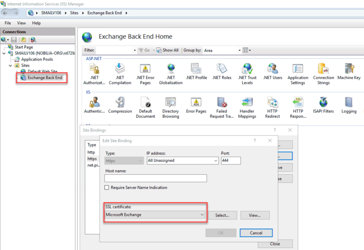Image resolution: width=364 pixels, height=250 pixels.
Task: Expand breadcrumb arrow after SMAILV106
Action: point(66,13)
